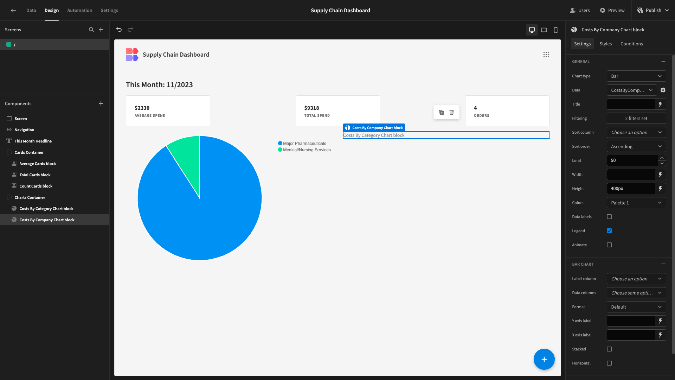Undo the last change

(x=119, y=30)
